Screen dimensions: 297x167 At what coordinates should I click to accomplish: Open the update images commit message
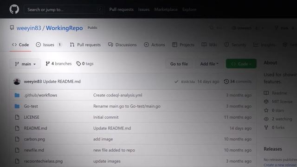[x=107, y=161]
